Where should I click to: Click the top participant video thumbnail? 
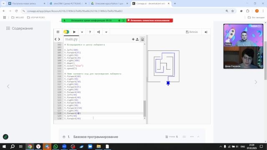click(x=243, y=35)
